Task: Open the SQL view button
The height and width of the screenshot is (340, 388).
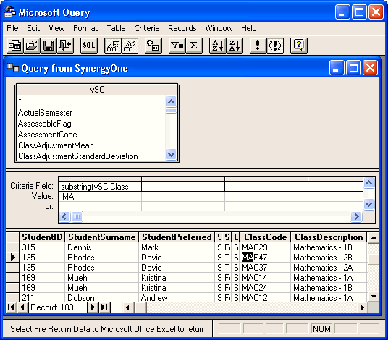Action: (89, 46)
